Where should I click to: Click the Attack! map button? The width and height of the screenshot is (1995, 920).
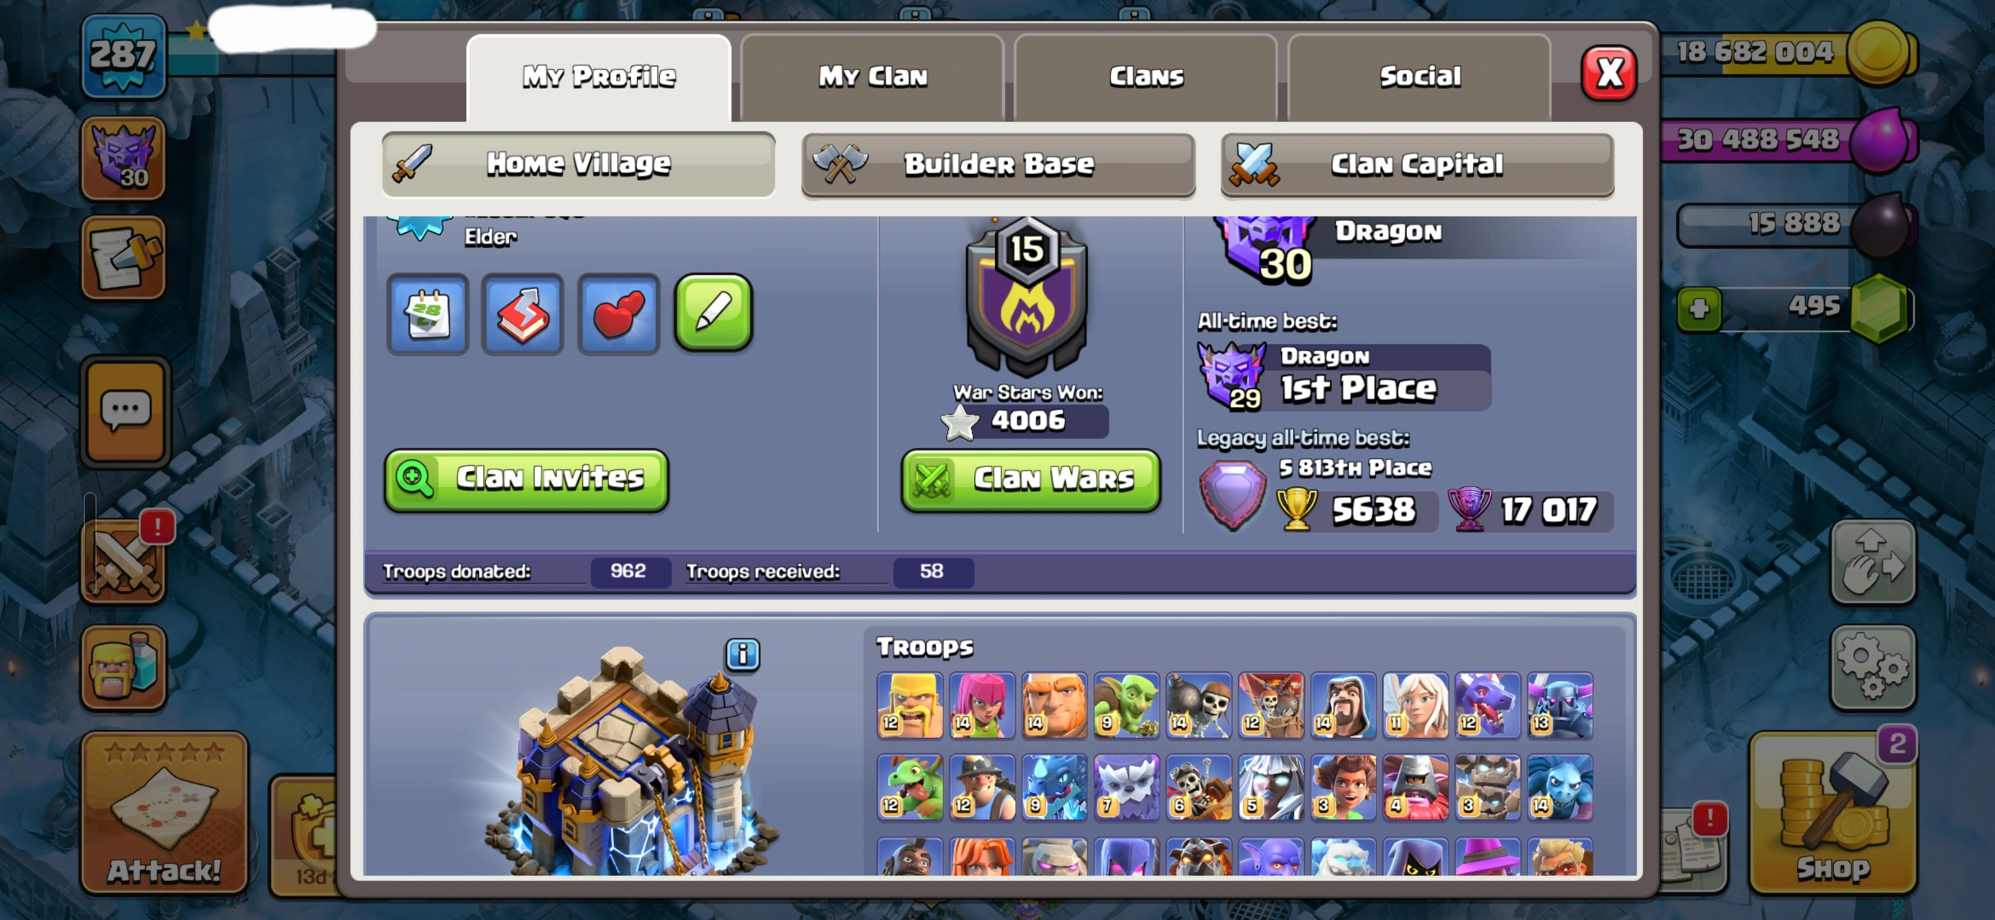tap(164, 811)
